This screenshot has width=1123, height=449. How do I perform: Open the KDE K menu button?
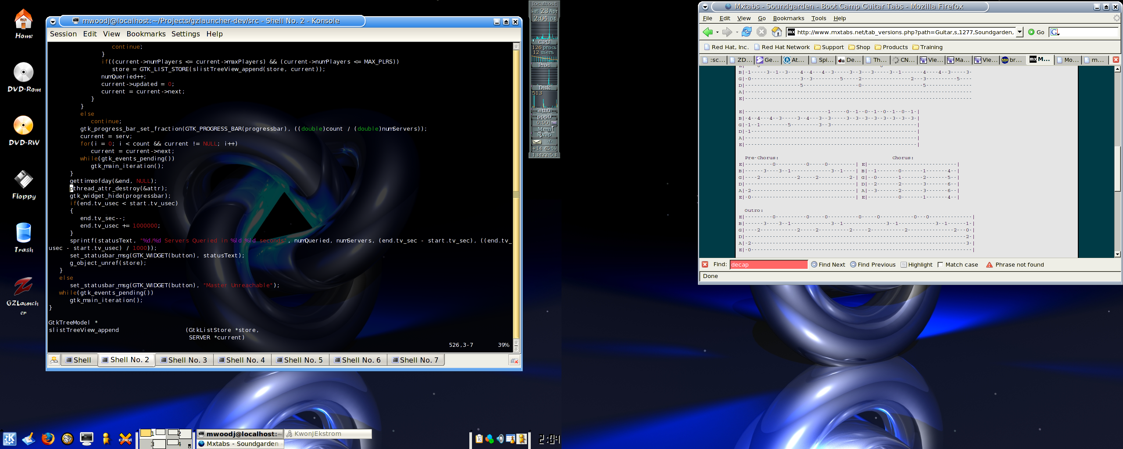(x=10, y=438)
